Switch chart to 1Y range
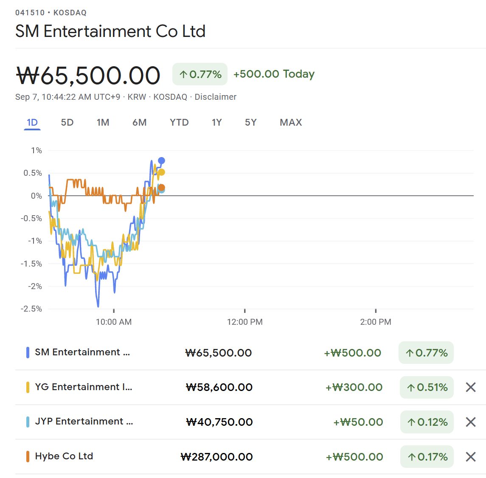486x478 pixels. click(216, 123)
